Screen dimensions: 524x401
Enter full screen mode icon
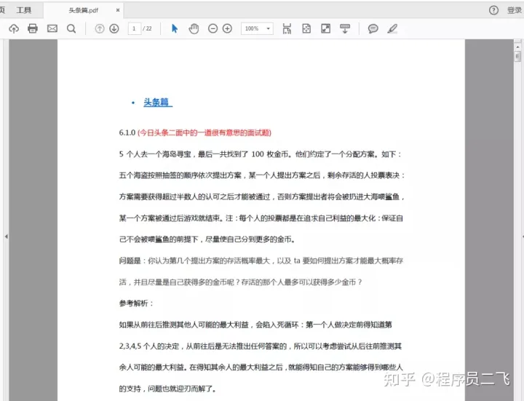pos(326,28)
